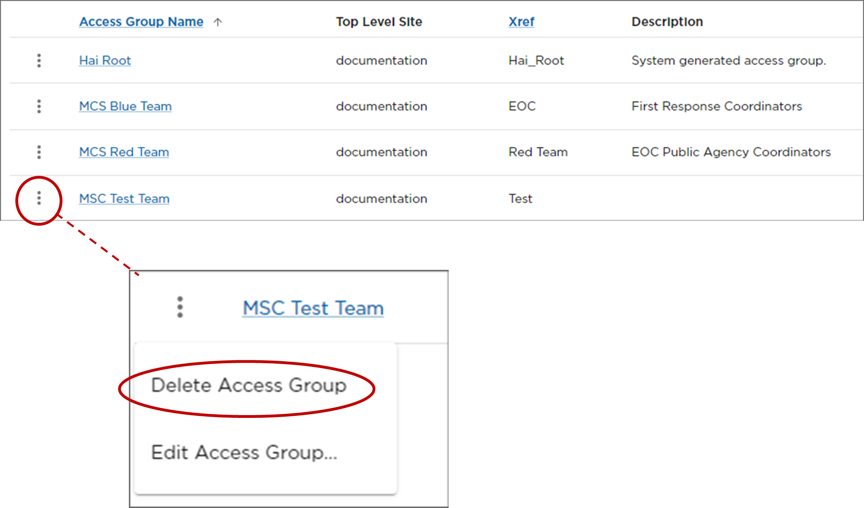Click the vertical ellipsis on the first table row
The height and width of the screenshot is (508, 864).
click(x=39, y=61)
